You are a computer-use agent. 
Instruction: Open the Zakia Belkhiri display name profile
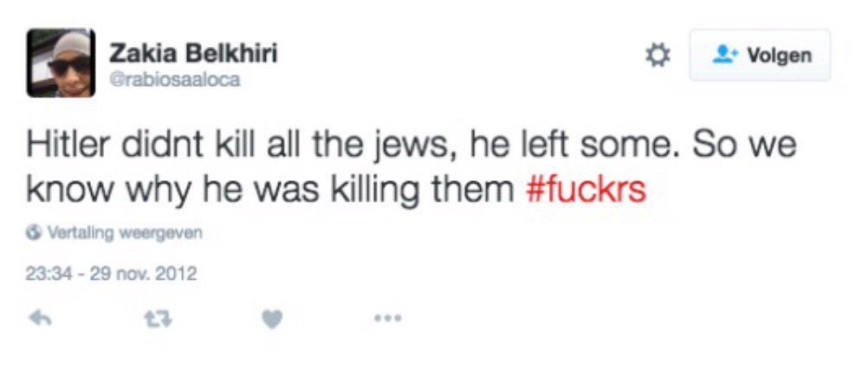pyautogui.click(x=193, y=54)
